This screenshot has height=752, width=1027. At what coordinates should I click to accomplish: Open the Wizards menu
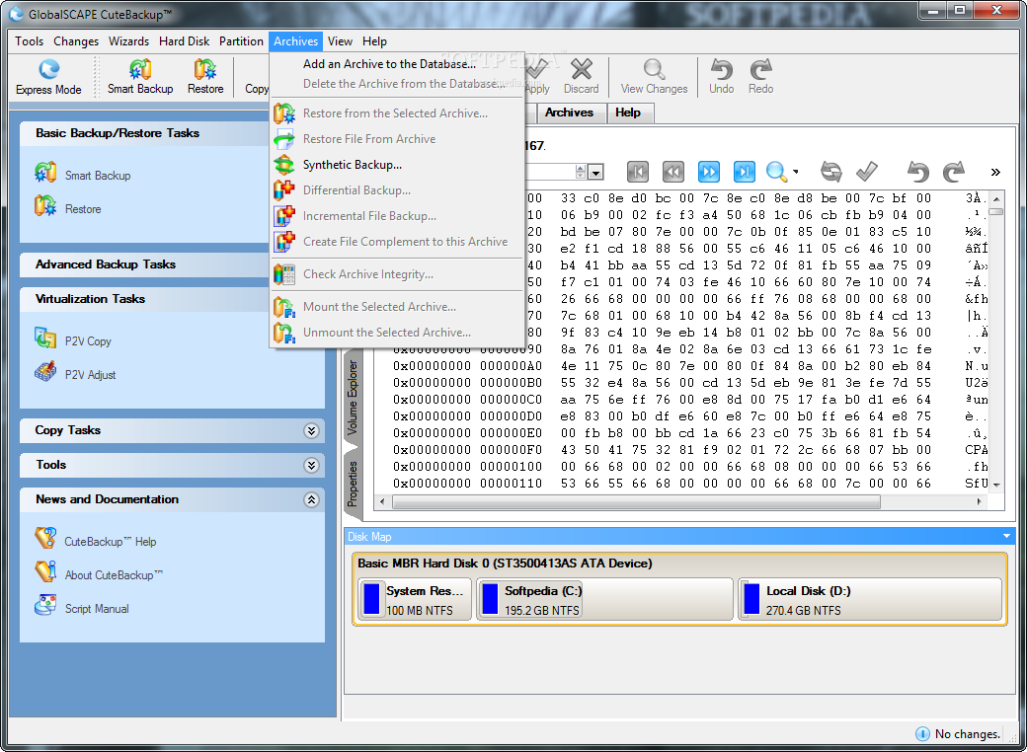click(128, 41)
